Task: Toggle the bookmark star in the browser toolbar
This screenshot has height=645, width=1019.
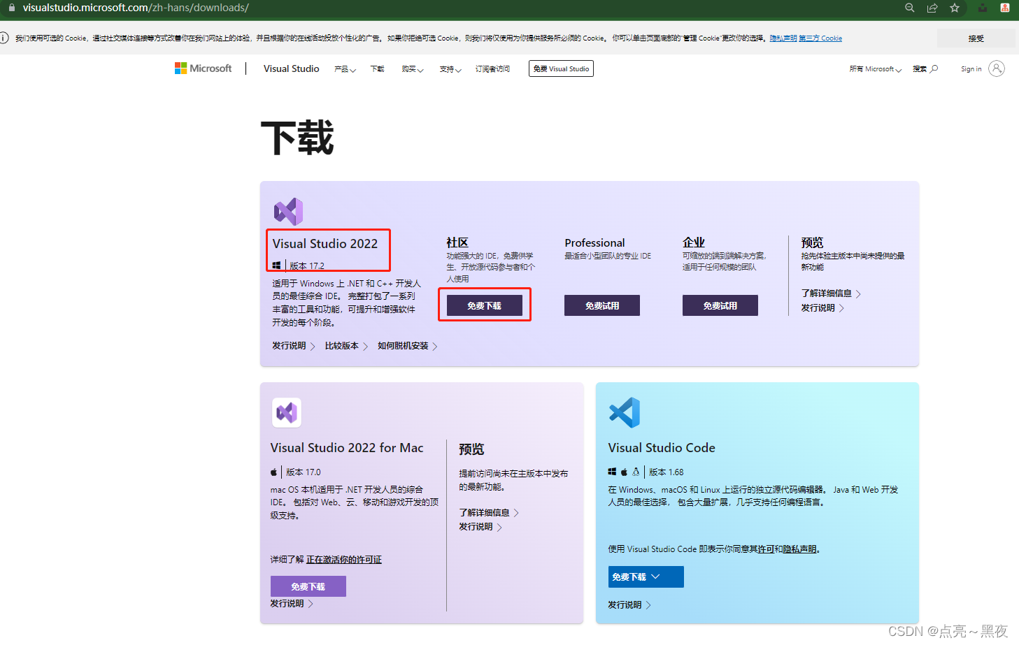Action: pos(955,8)
